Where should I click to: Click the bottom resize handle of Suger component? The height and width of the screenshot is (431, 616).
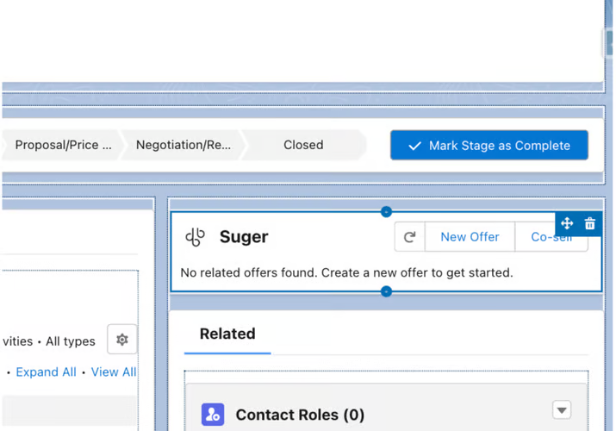click(x=386, y=291)
